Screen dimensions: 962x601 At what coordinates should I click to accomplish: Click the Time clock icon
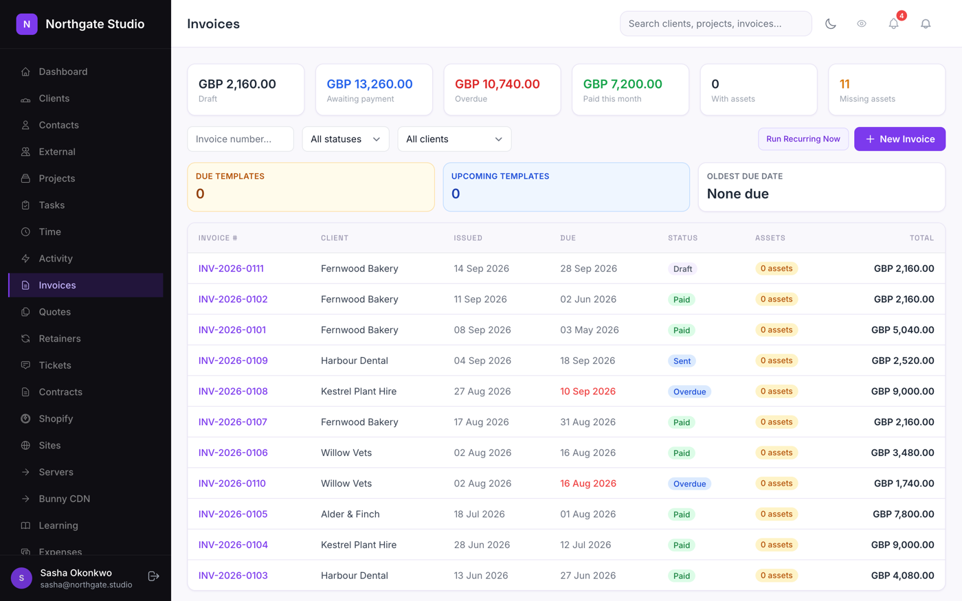pyautogui.click(x=25, y=232)
